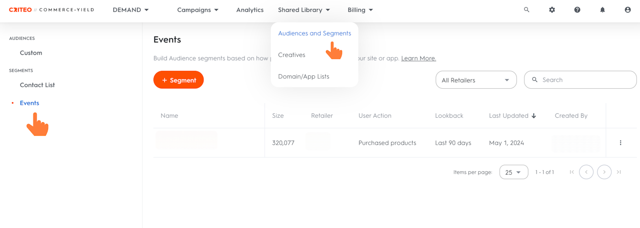Expand the DEMAND dropdown
This screenshot has height=228, width=640.
click(x=130, y=10)
